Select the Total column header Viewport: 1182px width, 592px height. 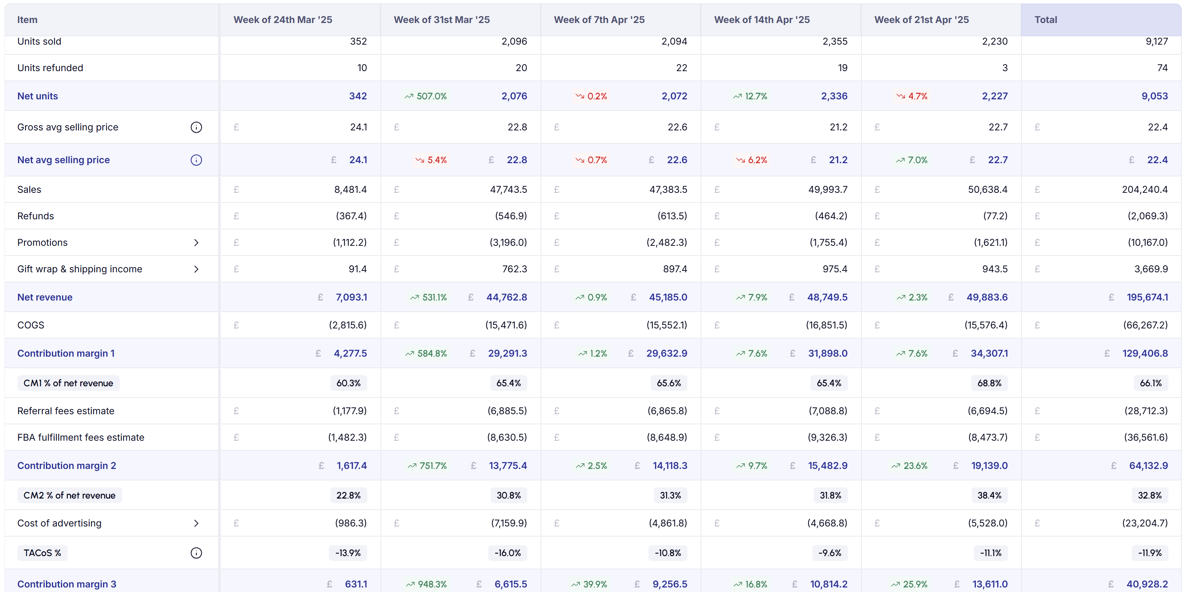[1045, 20]
